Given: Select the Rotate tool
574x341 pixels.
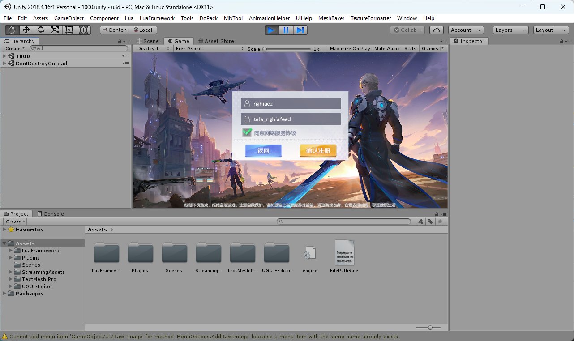Looking at the screenshot, I should [x=40, y=30].
